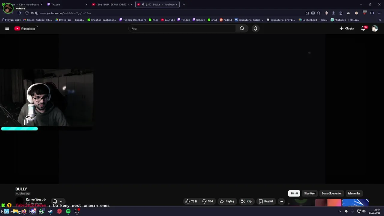Toggle browser sidebar panel icon
384x216 pixels.
click(x=372, y=13)
